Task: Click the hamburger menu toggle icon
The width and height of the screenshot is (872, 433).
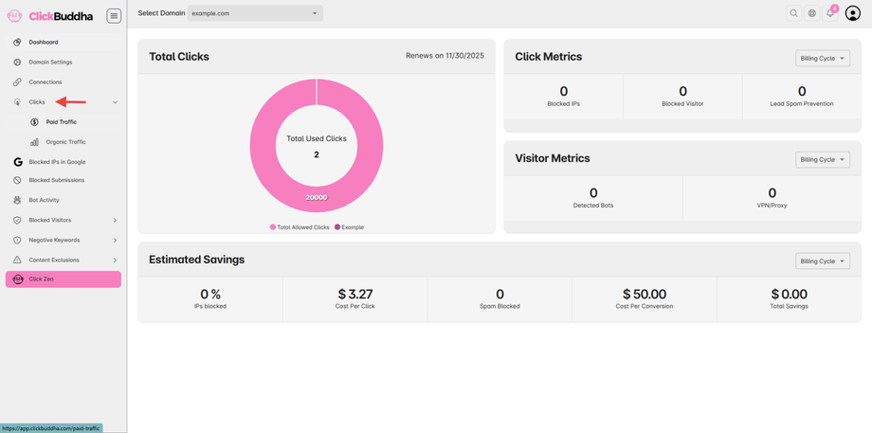Action: coord(114,15)
